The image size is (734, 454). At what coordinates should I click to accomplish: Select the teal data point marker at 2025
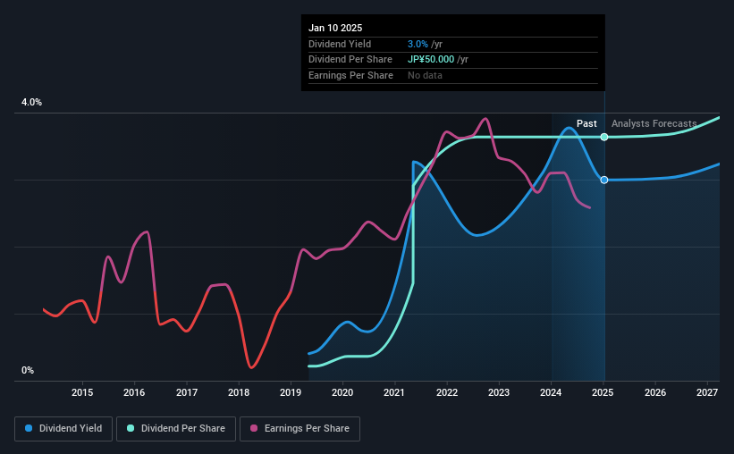click(x=604, y=137)
